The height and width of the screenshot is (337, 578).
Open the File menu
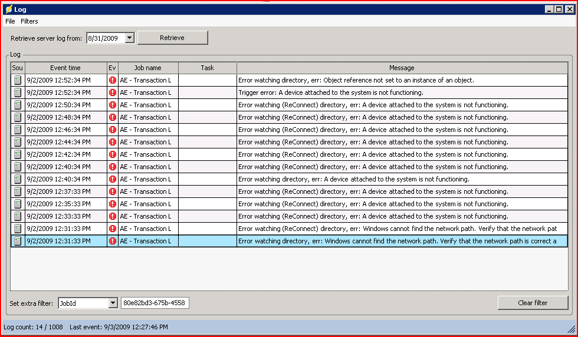click(x=10, y=21)
